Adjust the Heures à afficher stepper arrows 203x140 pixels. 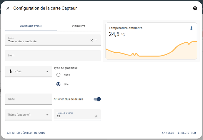tap(96, 116)
